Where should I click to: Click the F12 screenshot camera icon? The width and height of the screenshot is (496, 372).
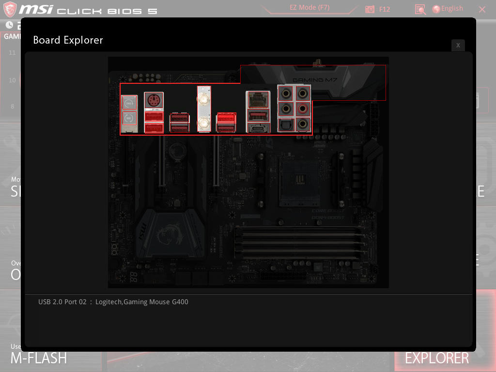tap(370, 9)
